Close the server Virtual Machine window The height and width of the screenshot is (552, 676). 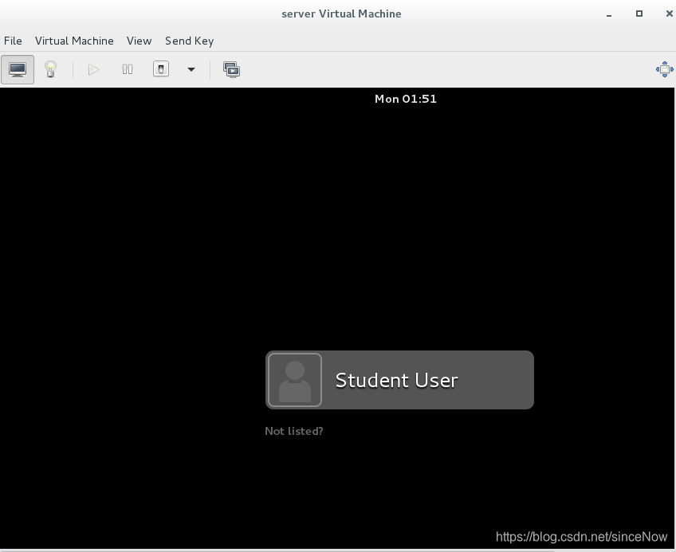(x=669, y=14)
